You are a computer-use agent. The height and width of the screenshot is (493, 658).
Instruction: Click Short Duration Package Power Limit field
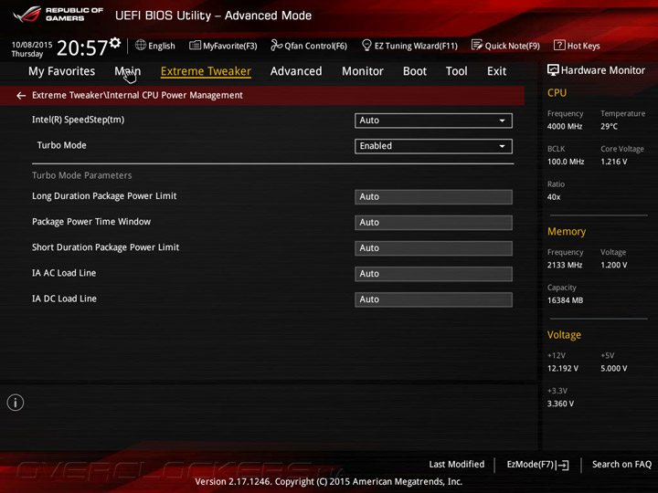point(433,248)
